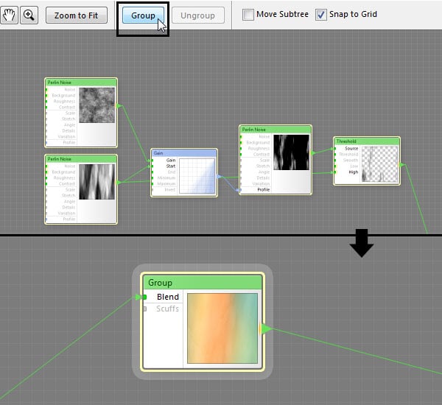Click the Threshold node's preview thumbnail
The height and width of the screenshot is (405, 442).
point(379,163)
